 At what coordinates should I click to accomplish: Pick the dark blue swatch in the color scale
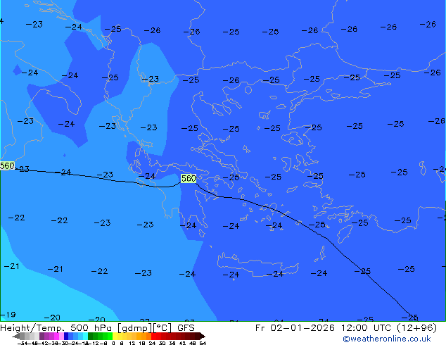[66, 336]
